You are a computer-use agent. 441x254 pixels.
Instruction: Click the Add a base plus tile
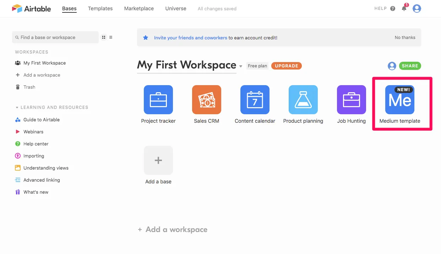pos(158,160)
